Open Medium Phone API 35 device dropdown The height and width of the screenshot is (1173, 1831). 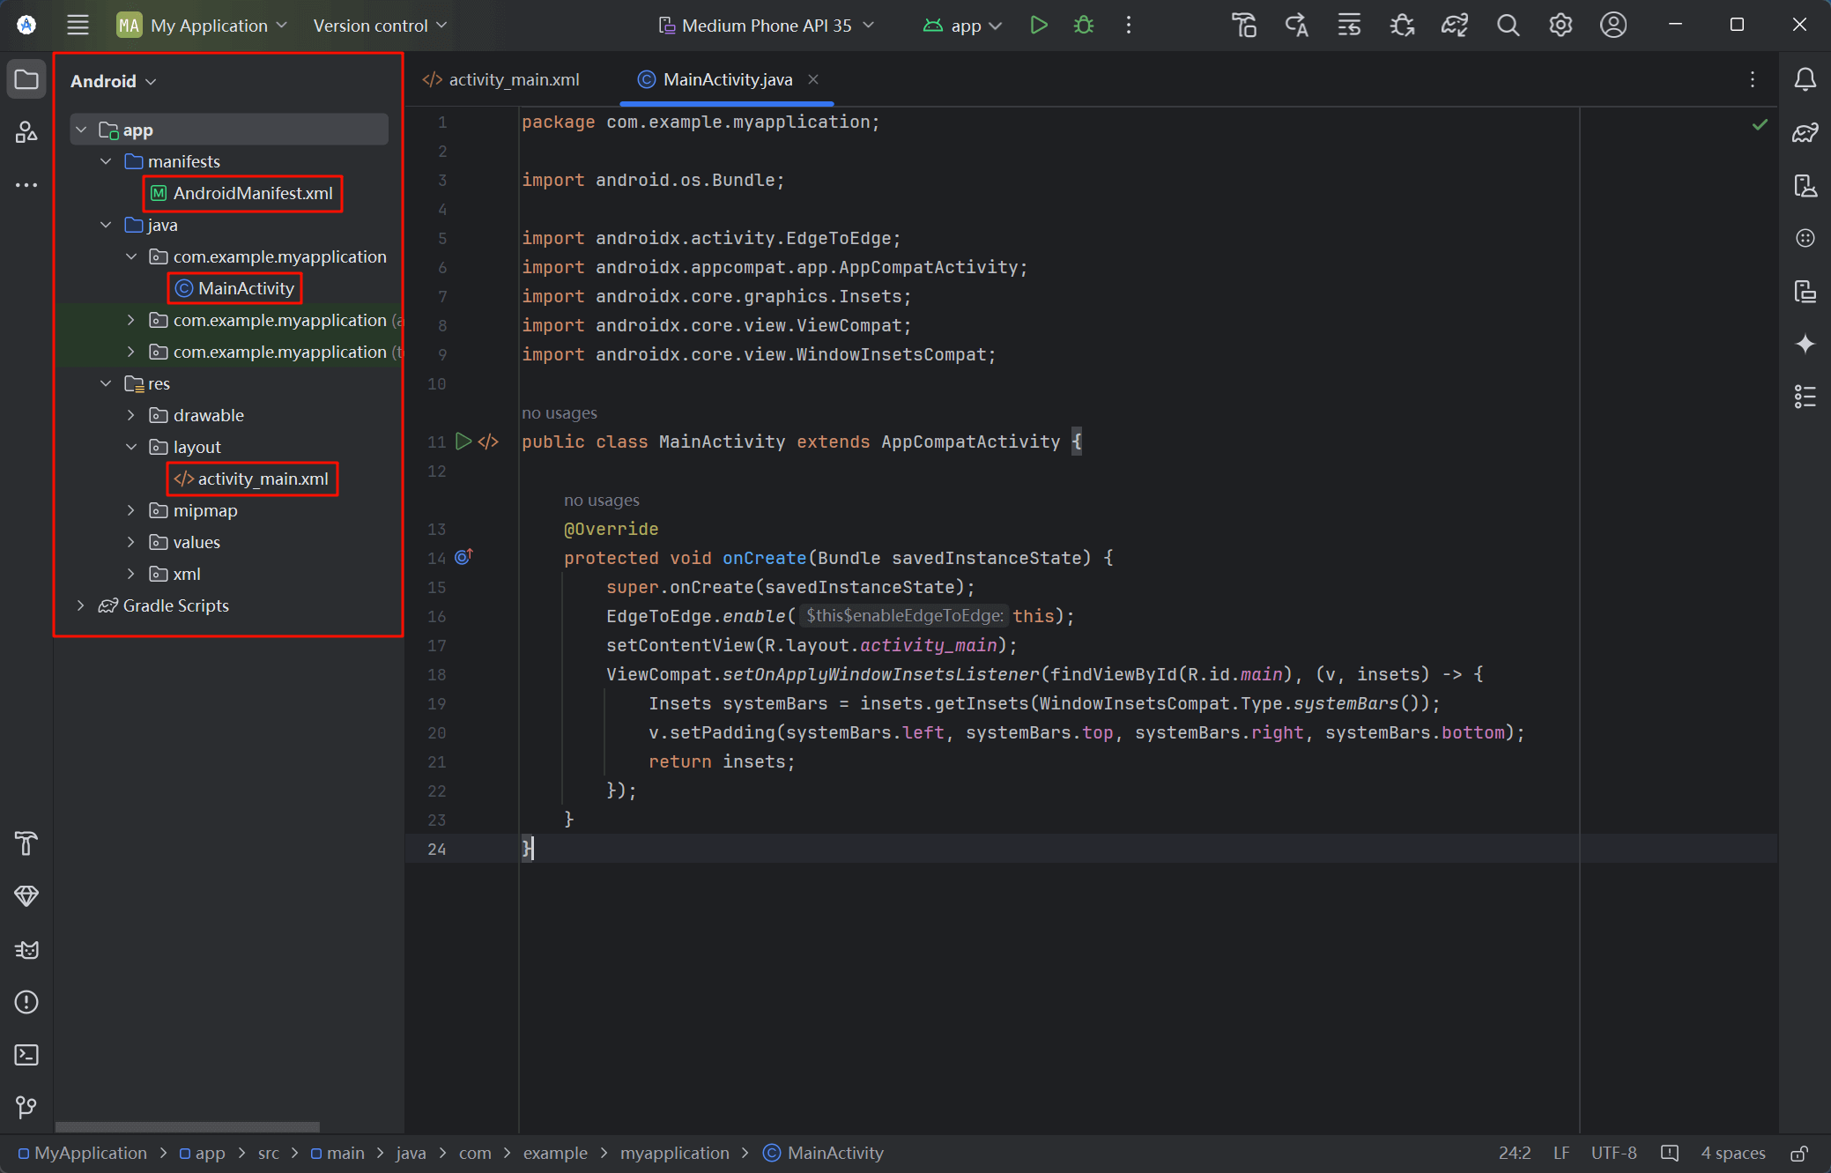(767, 26)
